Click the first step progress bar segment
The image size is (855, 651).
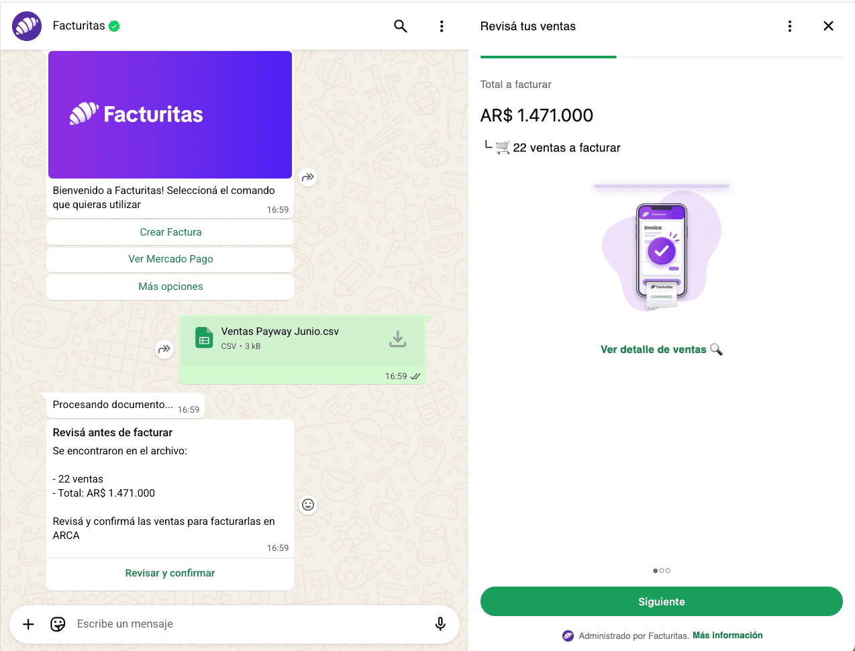coord(548,57)
